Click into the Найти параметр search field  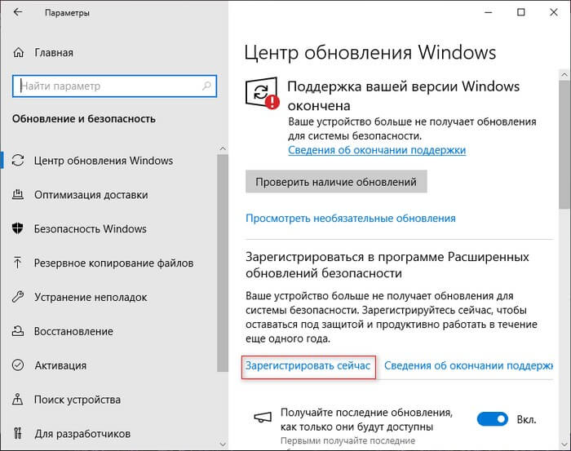point(106,86)
